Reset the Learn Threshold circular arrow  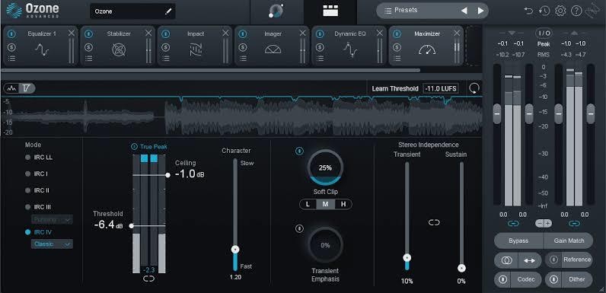click(x=474, y=88)
